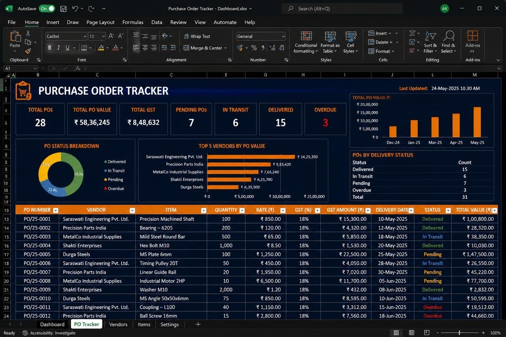Click the Align Left icon
This screenshot has width=506, height=337.
coord(136,48)
